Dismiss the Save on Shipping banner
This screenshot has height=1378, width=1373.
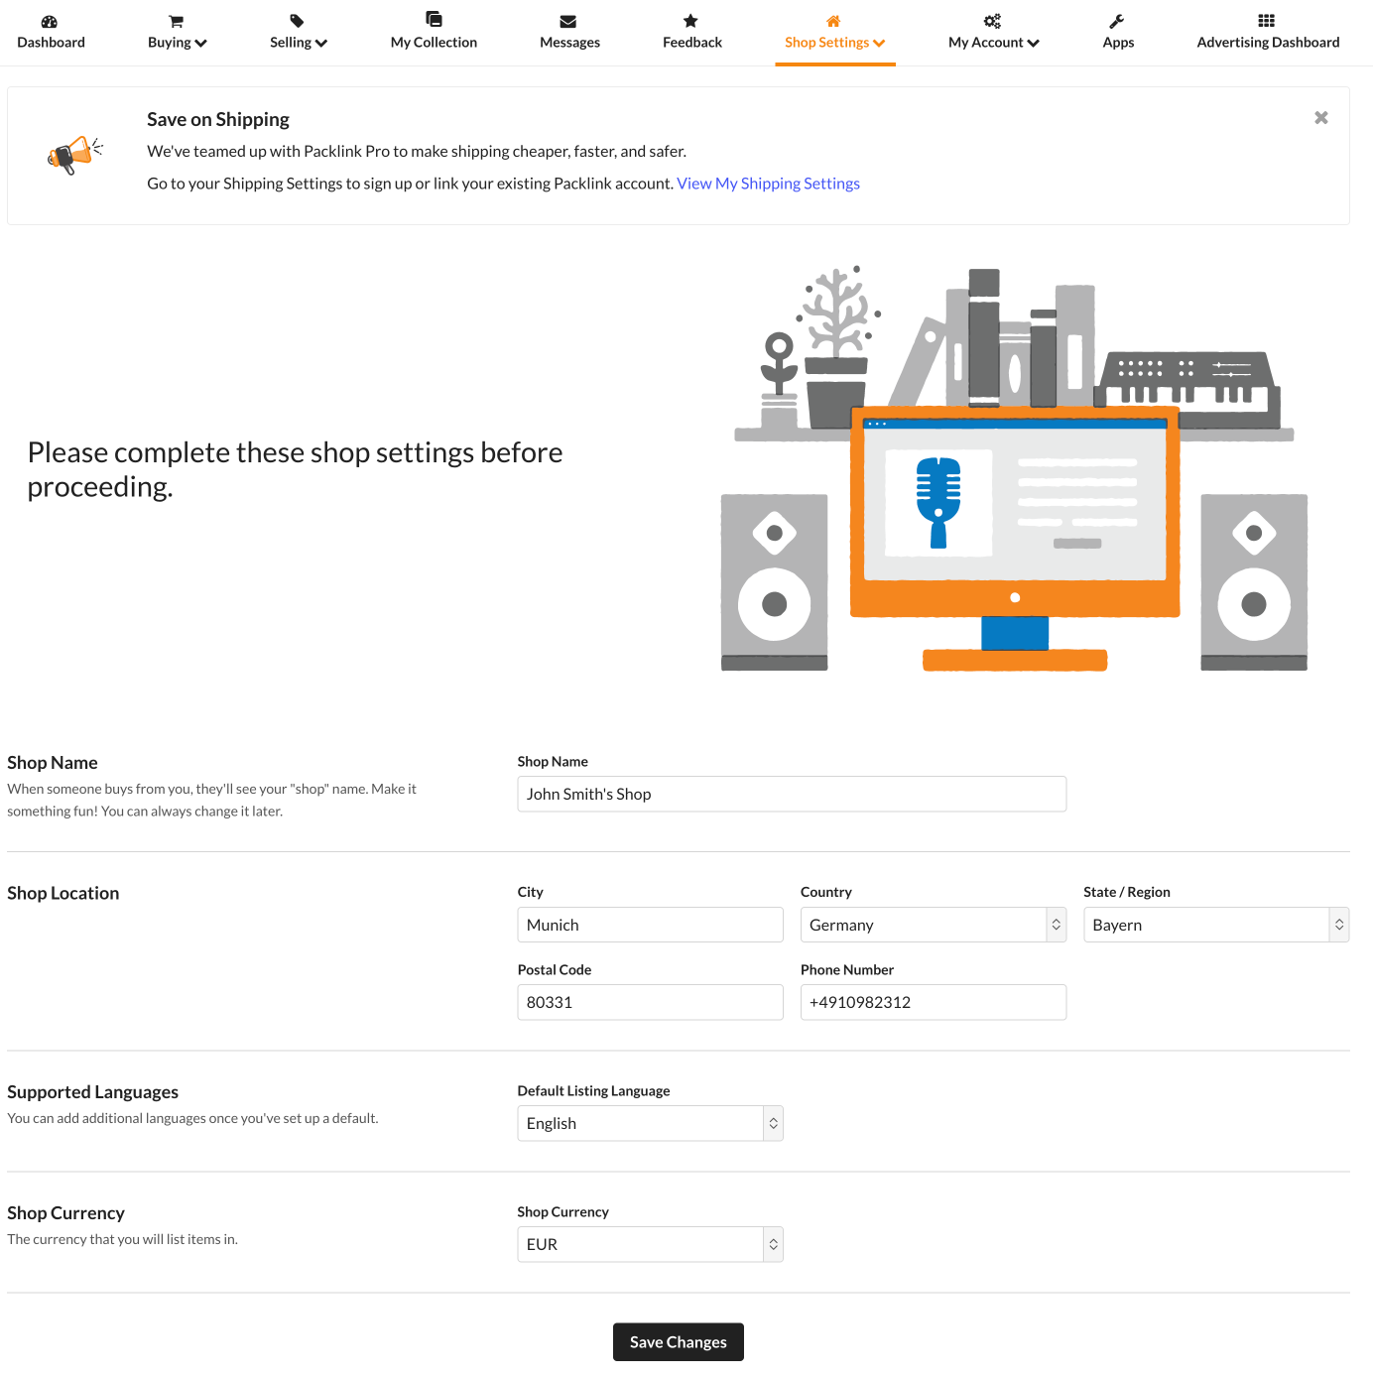(1320, 118)
